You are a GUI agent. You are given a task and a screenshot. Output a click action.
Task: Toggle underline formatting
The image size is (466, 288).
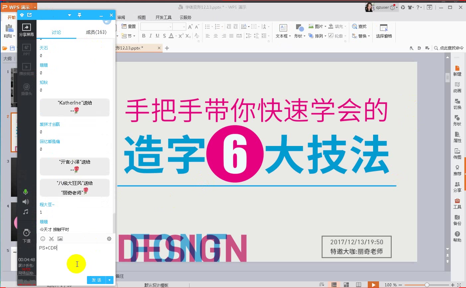point(157,35)
